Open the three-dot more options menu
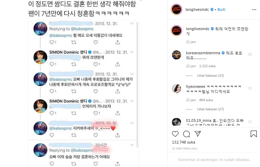The image size is (260, 167). pyautogui.click(x=254, y=10)
